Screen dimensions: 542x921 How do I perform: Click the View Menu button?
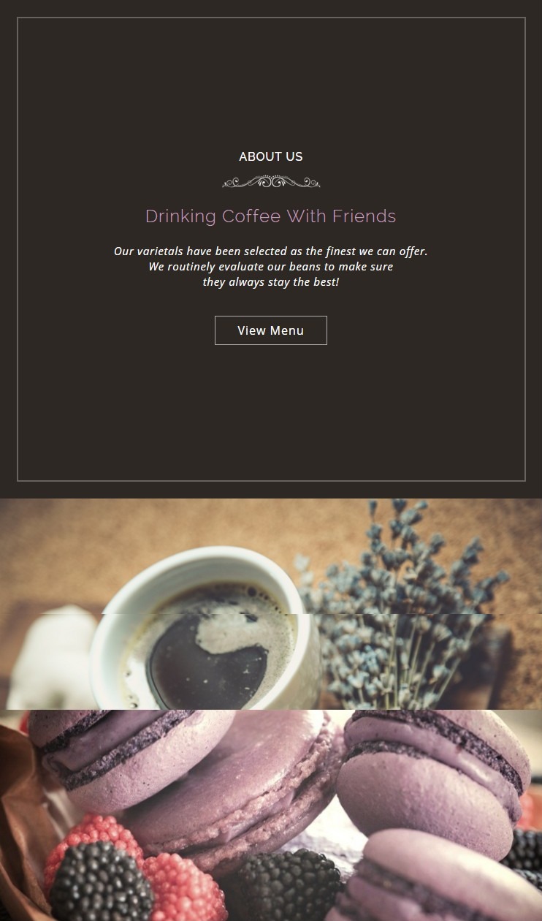[270, 330]
